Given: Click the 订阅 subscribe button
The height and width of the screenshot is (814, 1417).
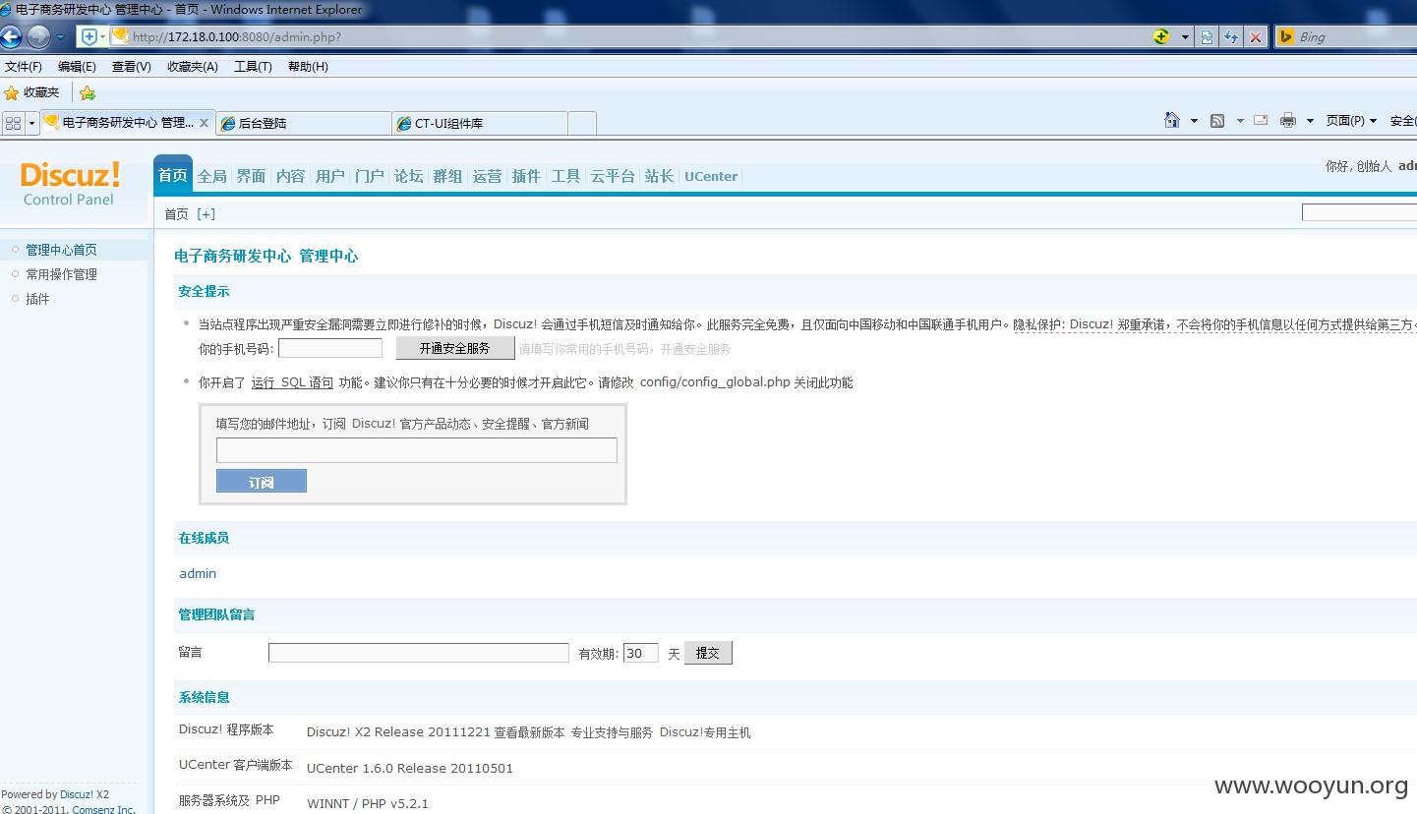Looking at the screenshot, I should (262, 481).
